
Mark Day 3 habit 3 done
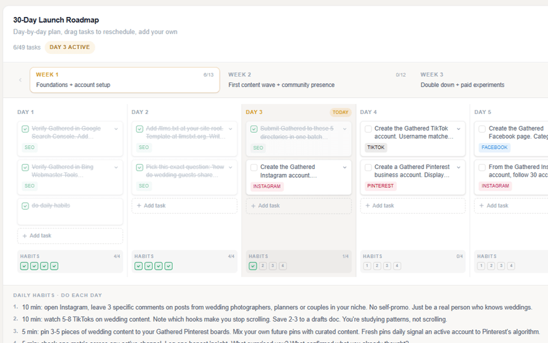pyautogui.click(x=273, y=266)
